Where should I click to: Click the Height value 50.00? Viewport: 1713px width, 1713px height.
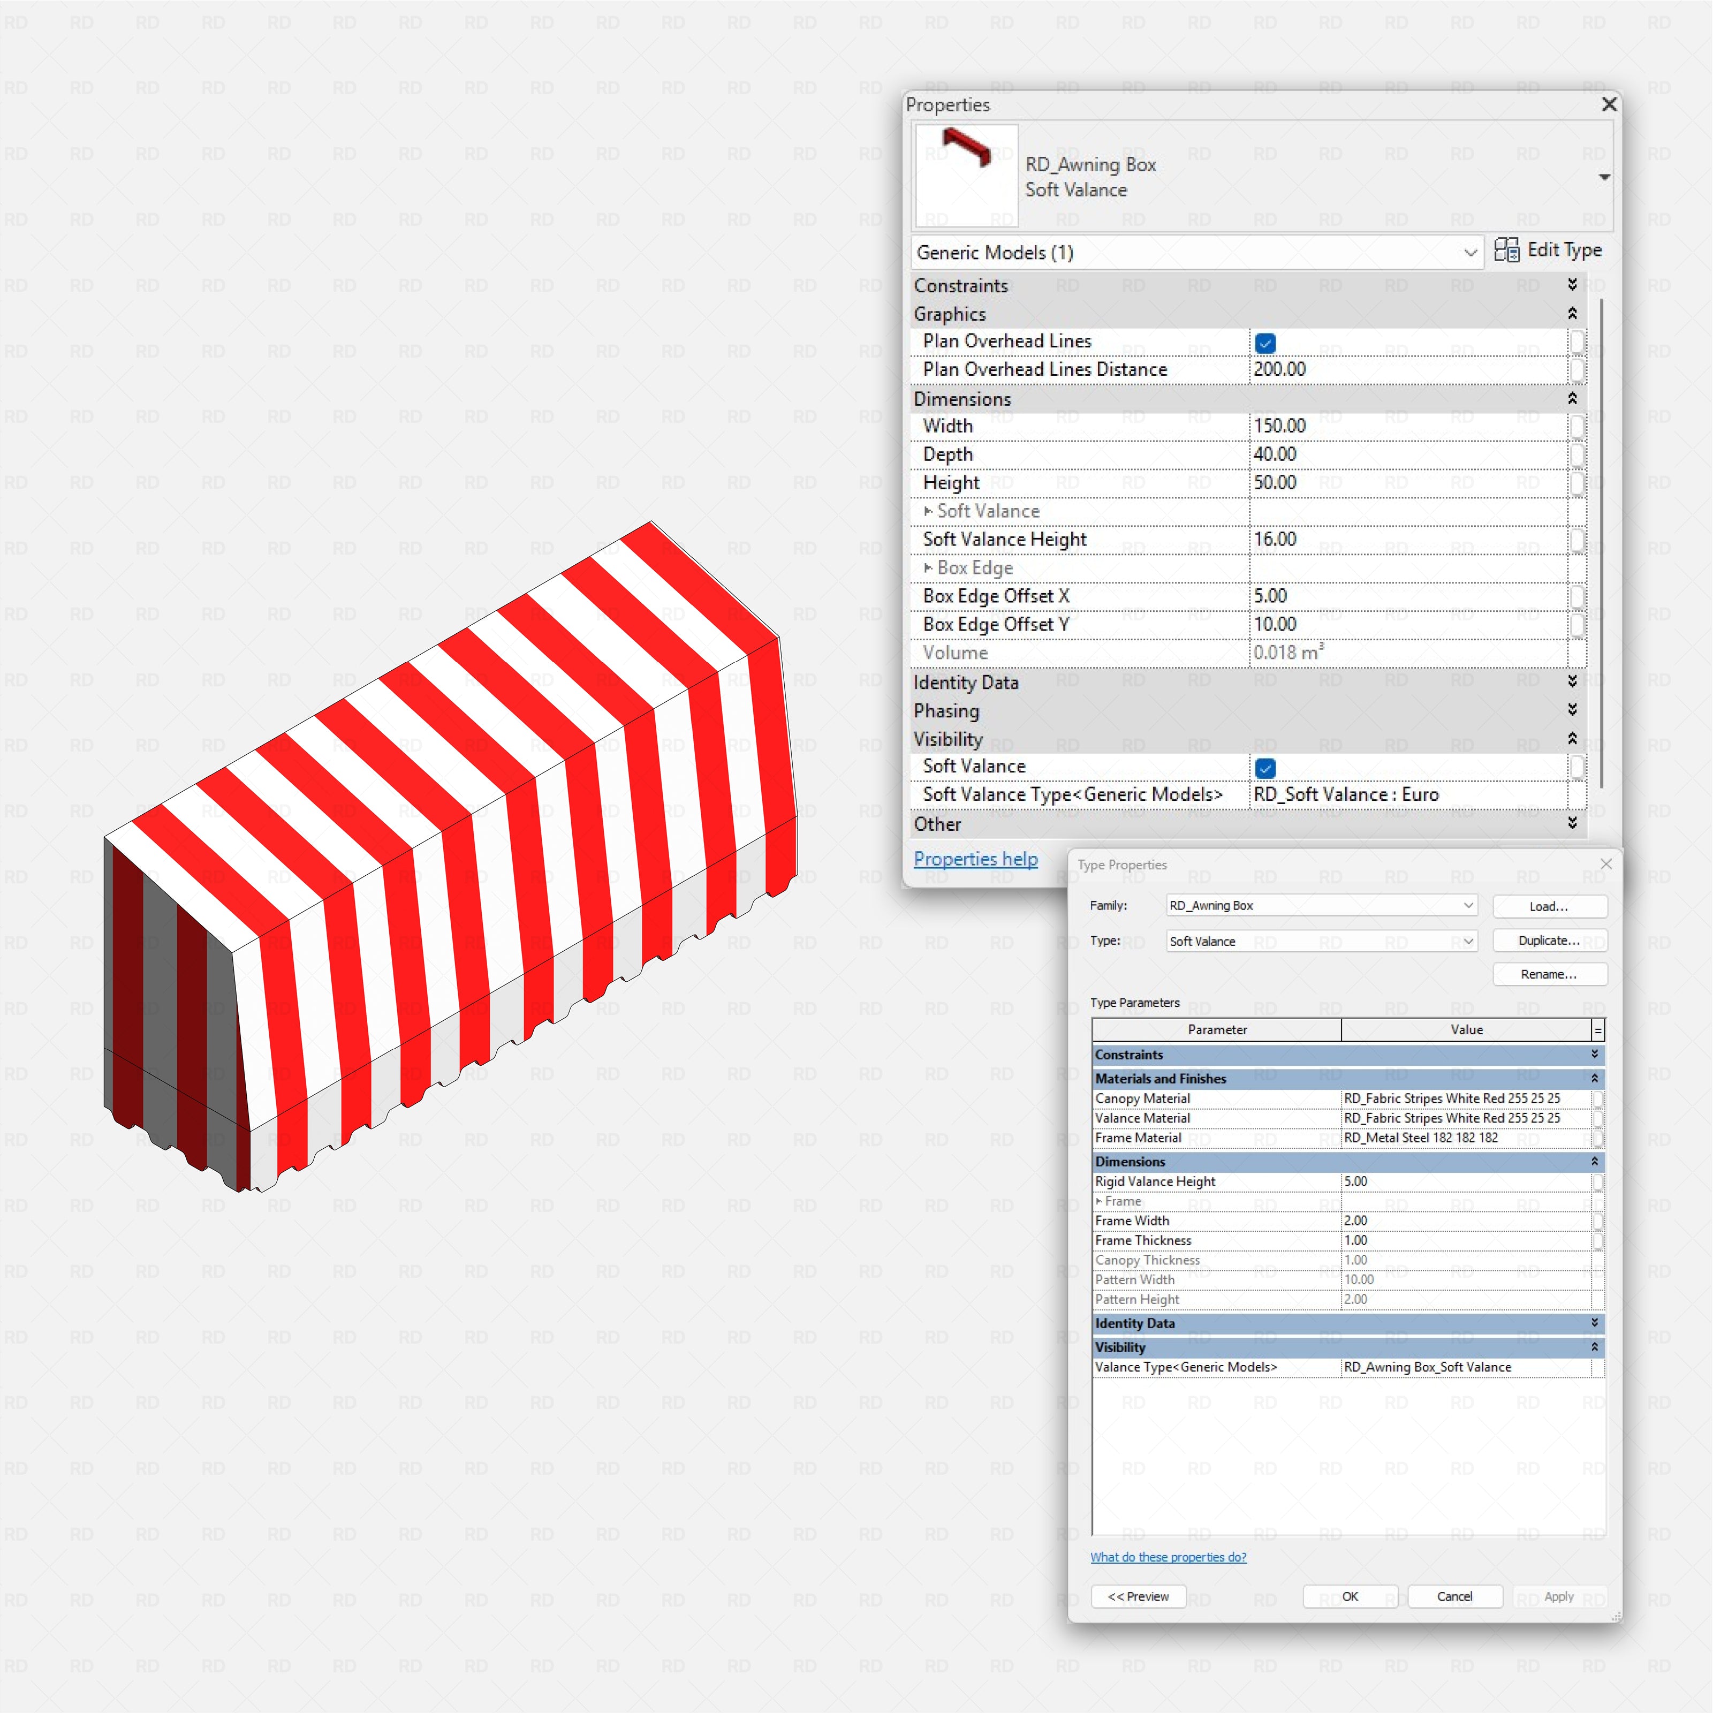coord(1408,482)
